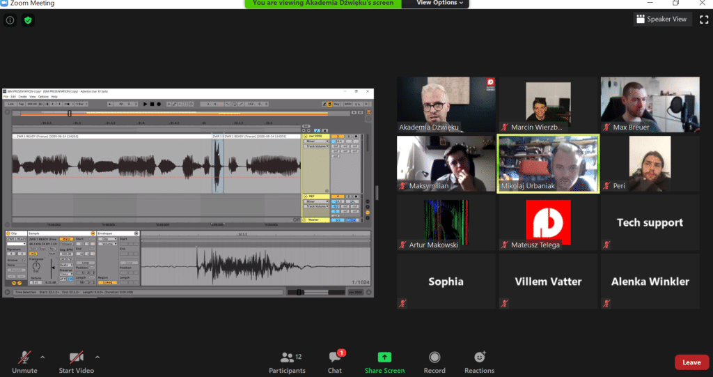Click the clip gain slider
713x377 pixels.
pyautogui.click(x=52, y=268)
